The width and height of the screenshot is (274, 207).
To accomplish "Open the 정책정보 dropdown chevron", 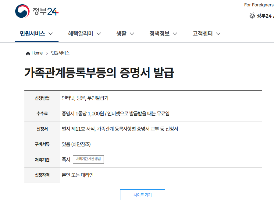I will pos(175,34).
